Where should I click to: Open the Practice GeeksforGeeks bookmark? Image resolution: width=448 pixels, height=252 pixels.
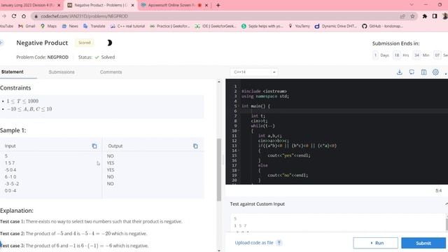(170, 26)
